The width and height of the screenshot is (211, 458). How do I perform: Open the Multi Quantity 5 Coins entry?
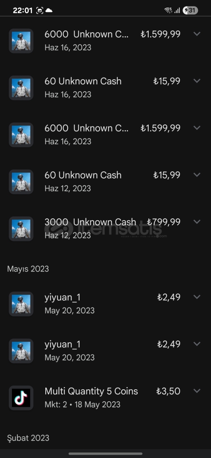[105, 397]
